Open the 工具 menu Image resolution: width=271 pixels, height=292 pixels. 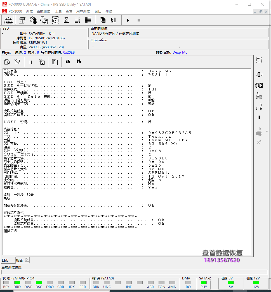tap(58, 11)
